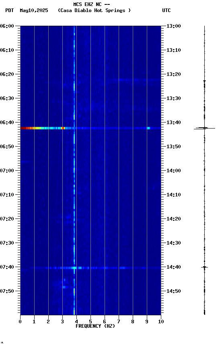Click the station title 'MCS EHZ NC --'
This screenshot has width=222, height=347.
click(x=92, y=4)
